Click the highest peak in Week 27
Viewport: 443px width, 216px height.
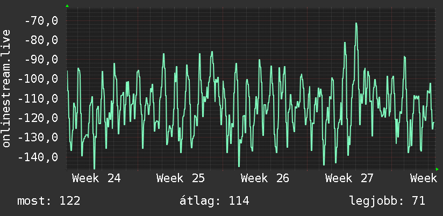(x=356, y=24)
